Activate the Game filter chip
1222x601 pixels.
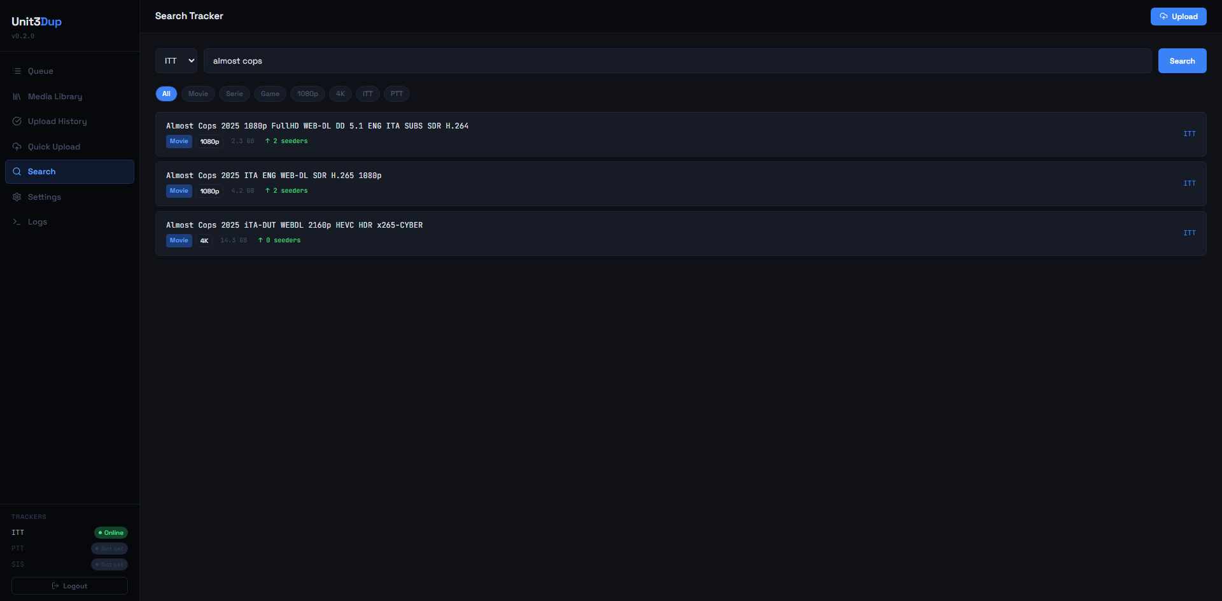click(270, 93)
